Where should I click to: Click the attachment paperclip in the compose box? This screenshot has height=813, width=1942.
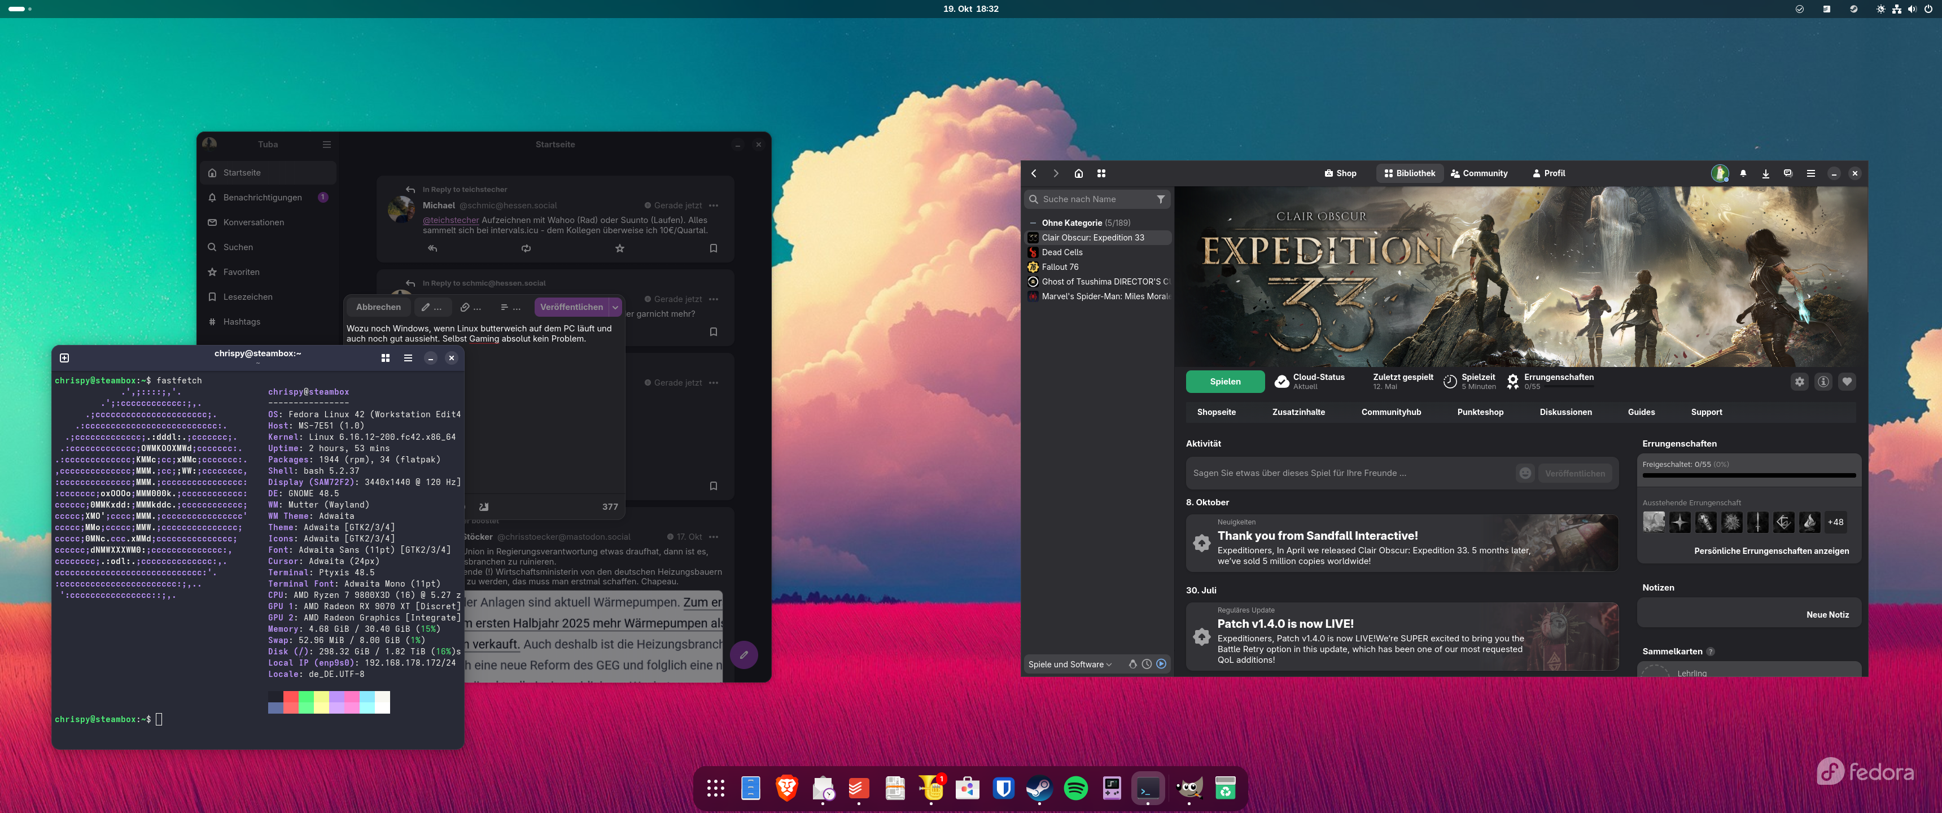point(465,307)
